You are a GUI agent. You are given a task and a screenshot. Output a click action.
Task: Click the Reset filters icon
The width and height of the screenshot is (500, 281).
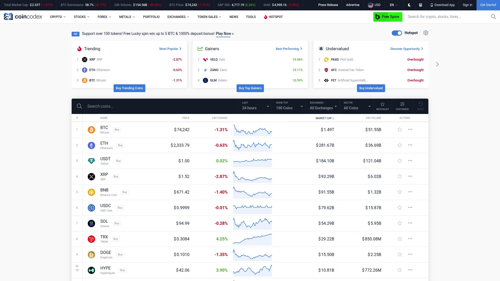click(x=421, y=106)
